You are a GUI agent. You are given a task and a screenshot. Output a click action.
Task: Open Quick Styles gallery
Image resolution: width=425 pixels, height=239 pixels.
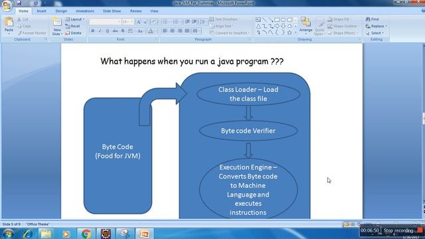coord(319,27)
